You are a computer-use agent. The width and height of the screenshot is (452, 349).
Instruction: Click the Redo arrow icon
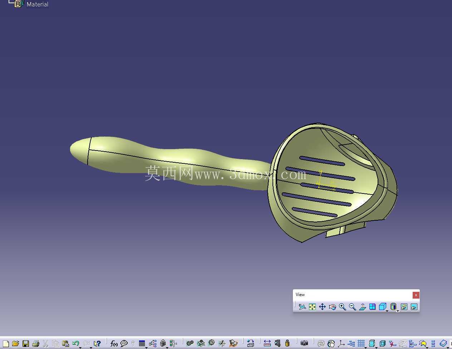(x=86, y=344)
